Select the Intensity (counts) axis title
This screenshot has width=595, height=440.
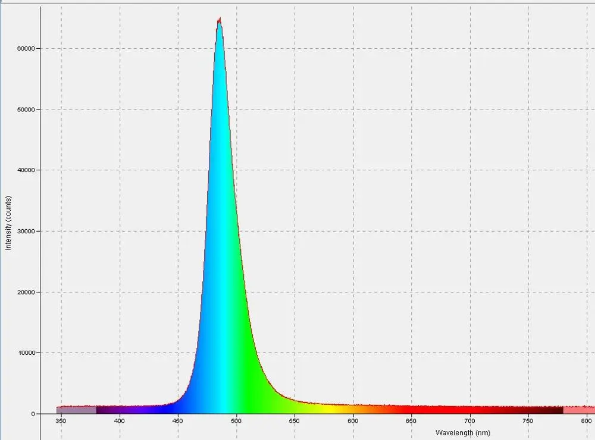[x=8, y=223]
